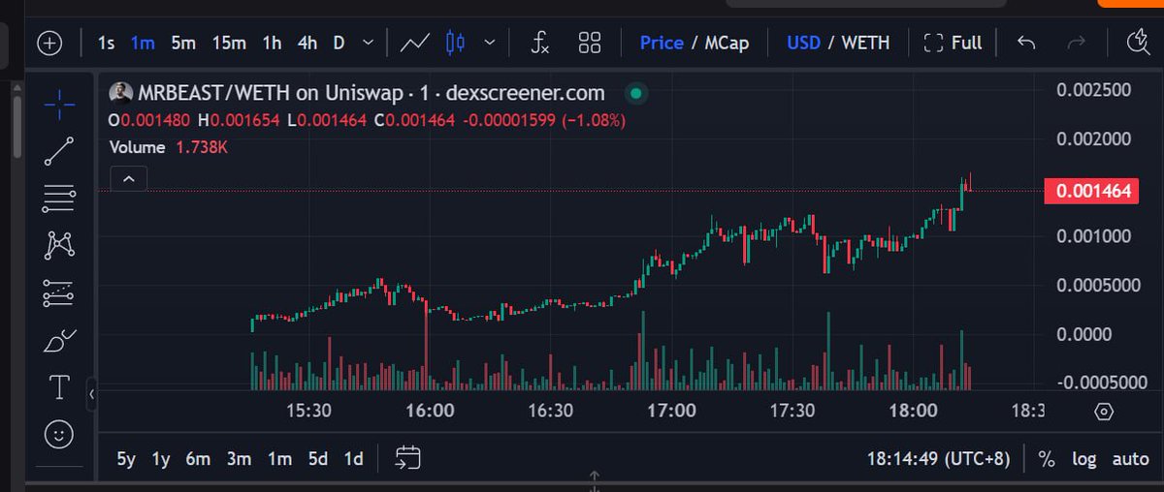
Task: Click the add symbol plus icon
Action: [x=49, y=43]
